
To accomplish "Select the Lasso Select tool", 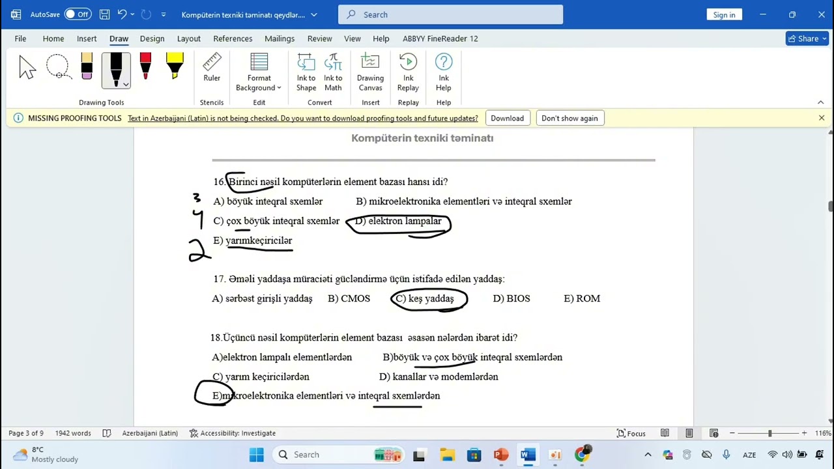I will [x=57, y=67].
